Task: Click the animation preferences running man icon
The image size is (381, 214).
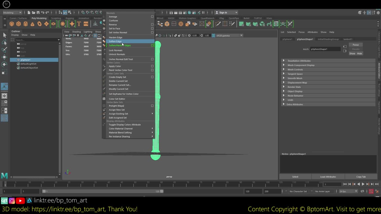Action: click(377, 191)
